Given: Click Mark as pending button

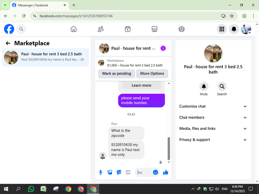Looking at the screenshot, I should [x=117, y=73].
